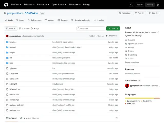The height and width of the screenshot is (123, 164).
Task: Click the repository icon beside ppmpreetham
Action: [5, 13]
